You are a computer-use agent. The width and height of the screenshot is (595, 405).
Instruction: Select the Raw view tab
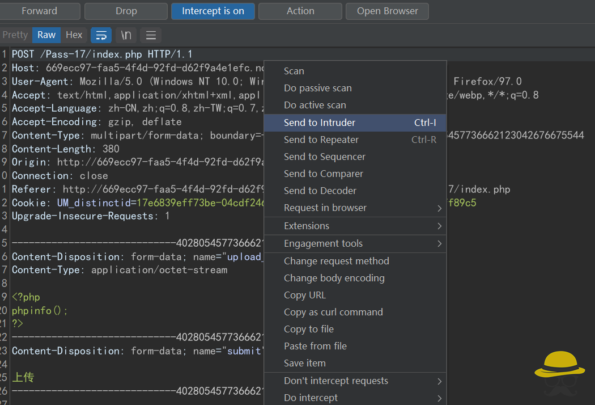click(x=46, y=35)
